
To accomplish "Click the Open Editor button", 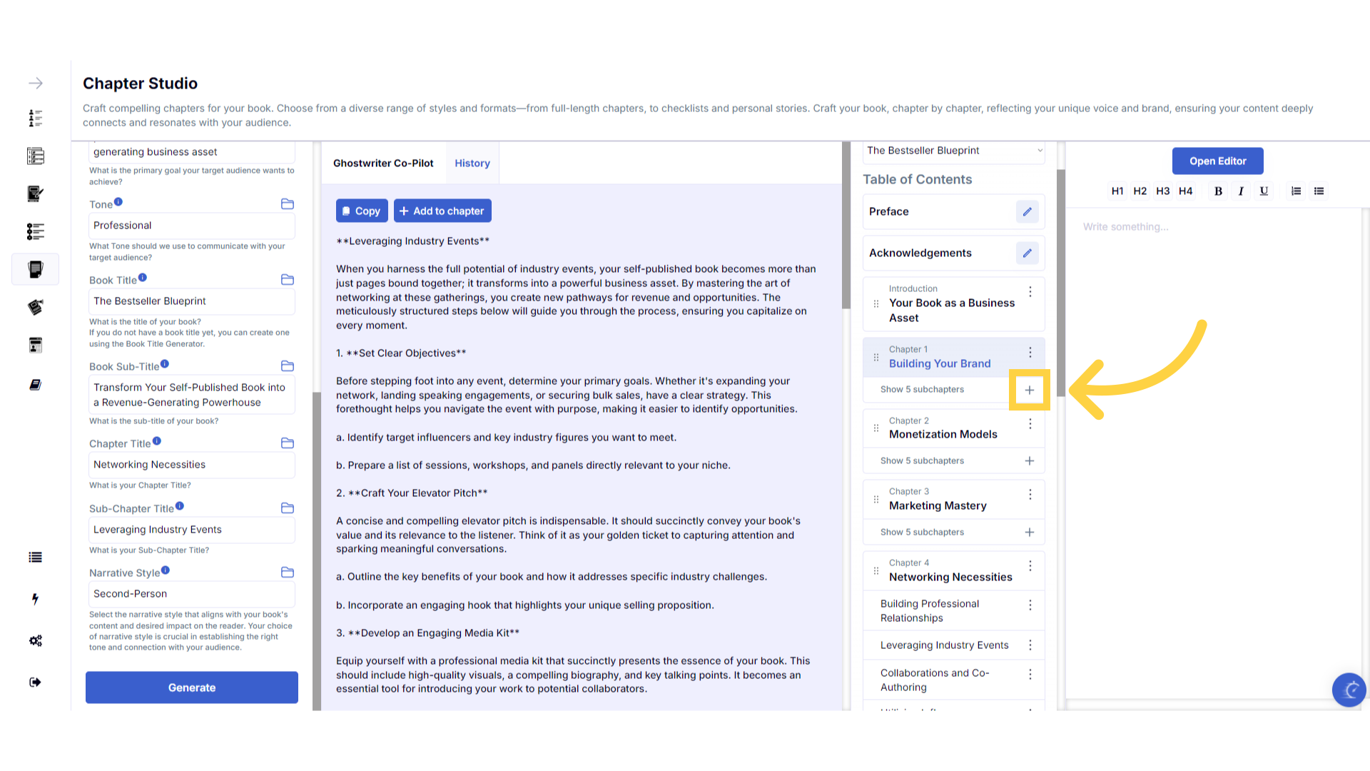I will click(1217, 161).
